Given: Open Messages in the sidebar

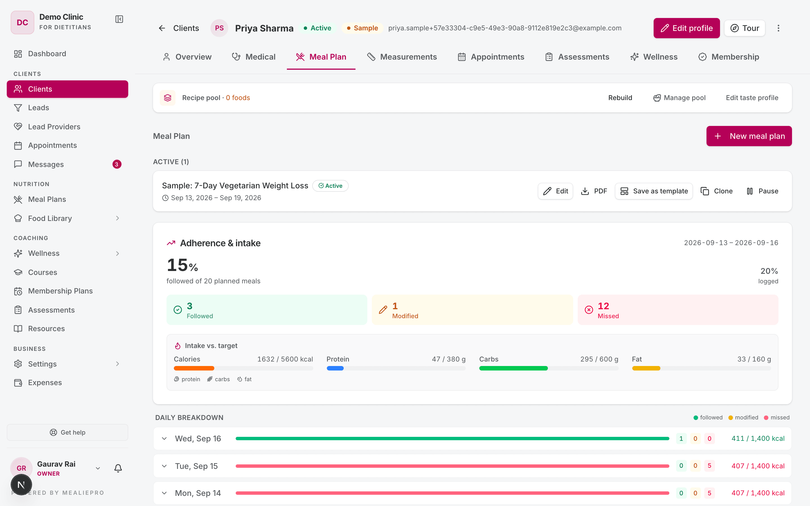Looking at the screenshot, I should click(67, 164).
